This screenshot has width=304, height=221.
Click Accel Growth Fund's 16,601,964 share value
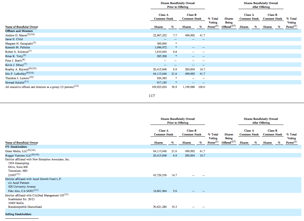pyautogui.click(x=160, y=191)
